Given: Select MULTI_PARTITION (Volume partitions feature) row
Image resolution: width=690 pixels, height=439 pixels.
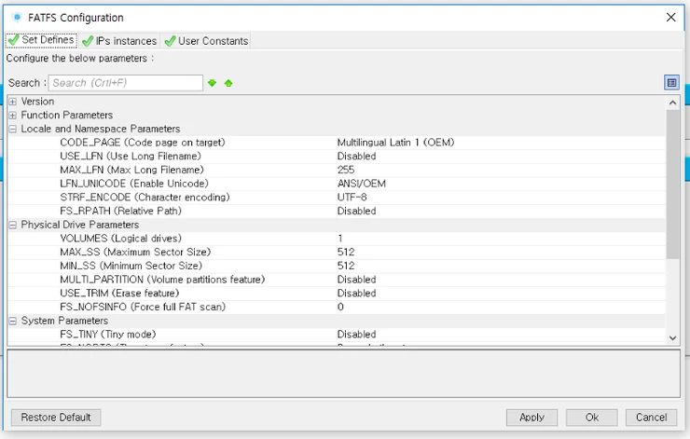Looking at the screenshot, I should pyautogui.click(x=337, y=280).
